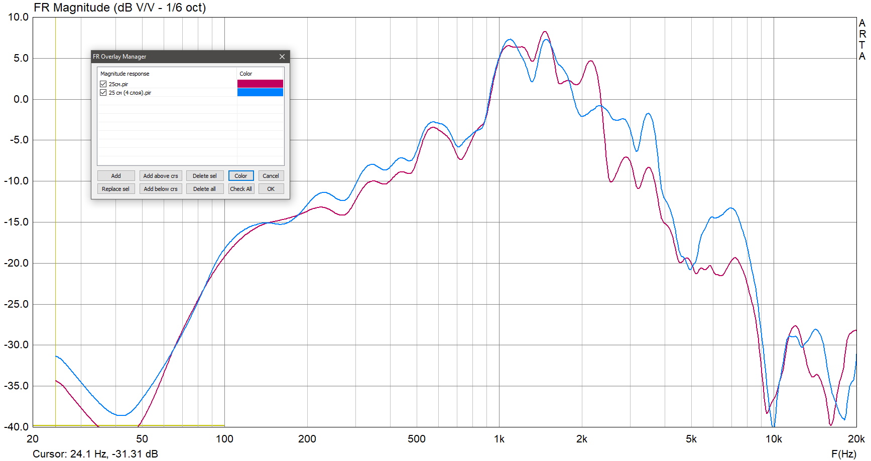Cancel the FR Overlay Manager dialog

[271, 176]
